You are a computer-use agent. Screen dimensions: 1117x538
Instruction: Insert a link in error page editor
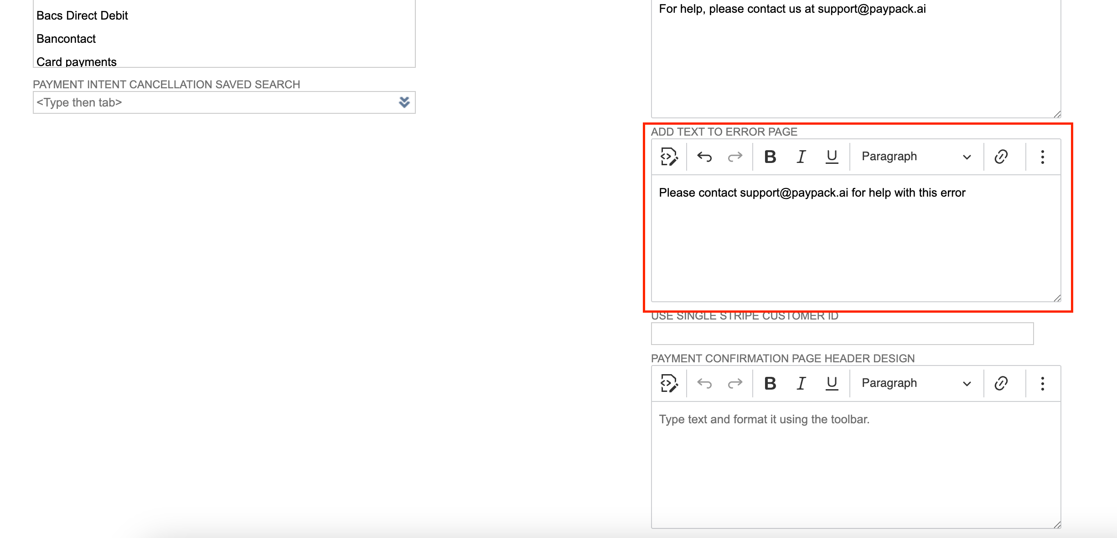1001,157
